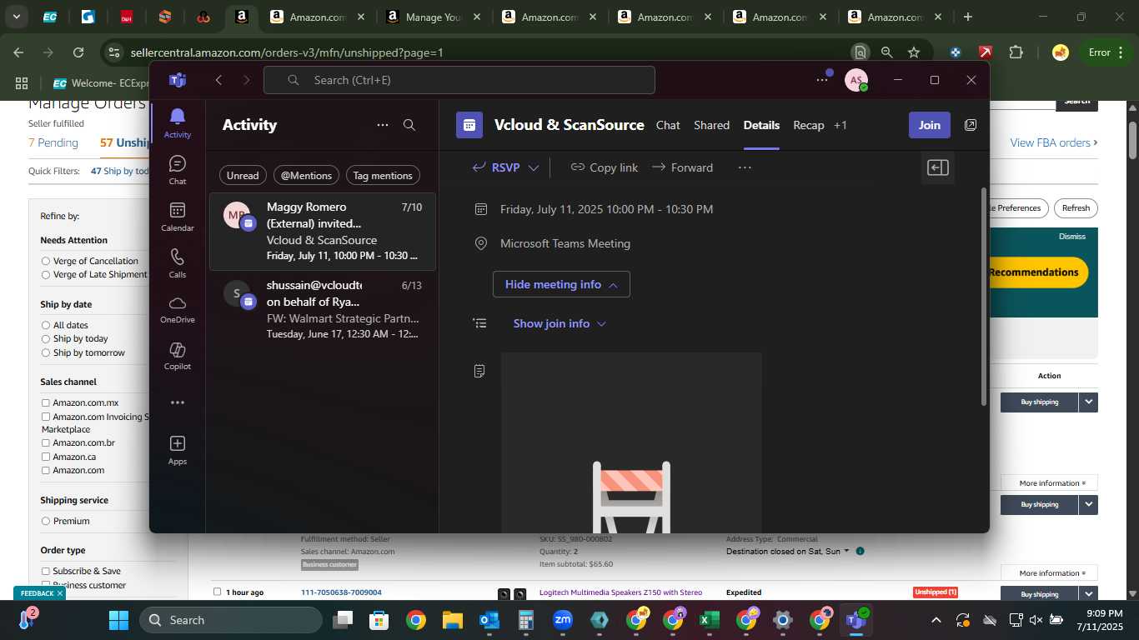This screenshot has height=640, width=1139.
Task: Open Copilot in Teams sidebar
Action: coord(177,356)
